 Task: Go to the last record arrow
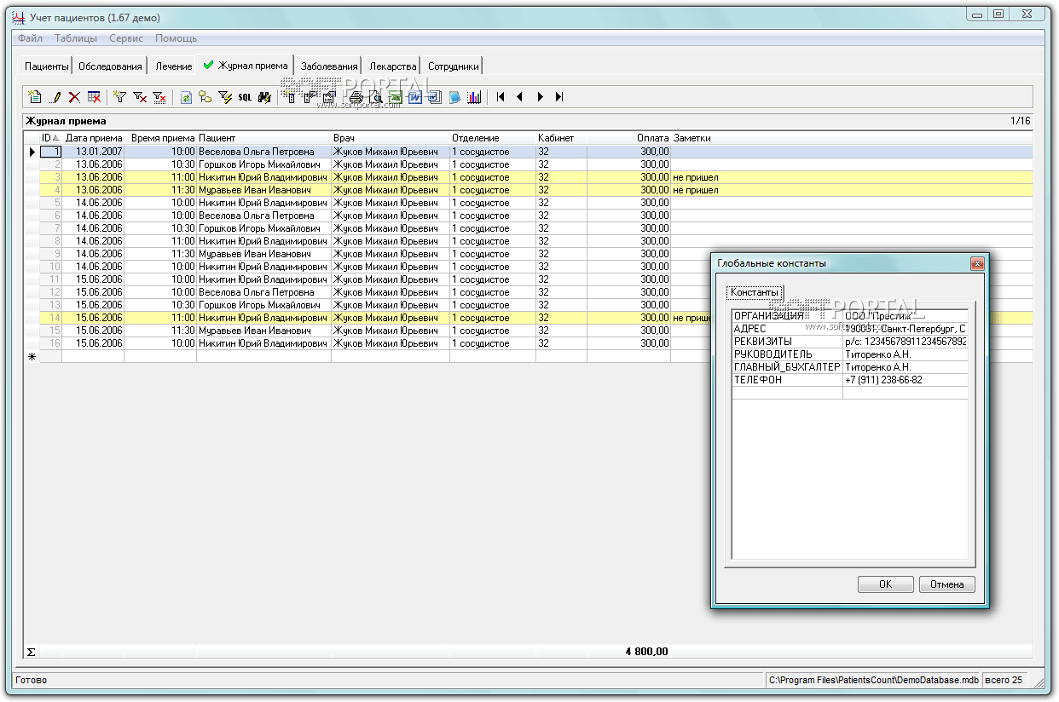pyautogui.click(x=559, y=97)
